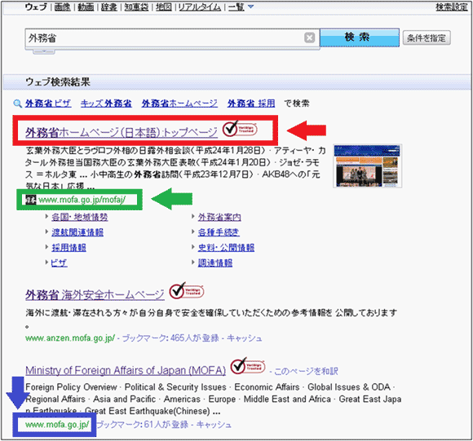473x441 pixels.
Task: Open the 外務省案内 sitelink
Action: (219, 217)
